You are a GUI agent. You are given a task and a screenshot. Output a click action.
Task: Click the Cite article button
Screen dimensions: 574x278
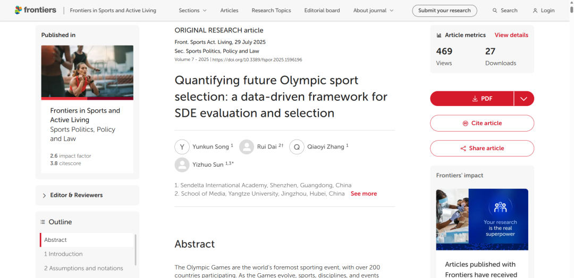482,123
